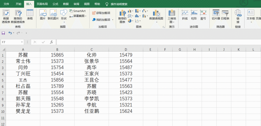
Task: Click the Insert Function fx button
Action: click(x=51, y=42)
